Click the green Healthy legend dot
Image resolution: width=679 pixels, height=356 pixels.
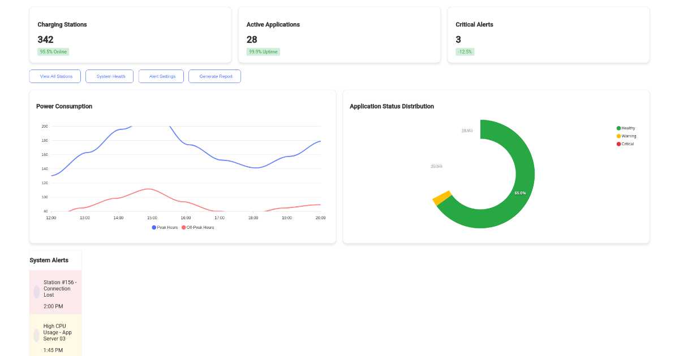pyautogui.click(x=618, y=128)
